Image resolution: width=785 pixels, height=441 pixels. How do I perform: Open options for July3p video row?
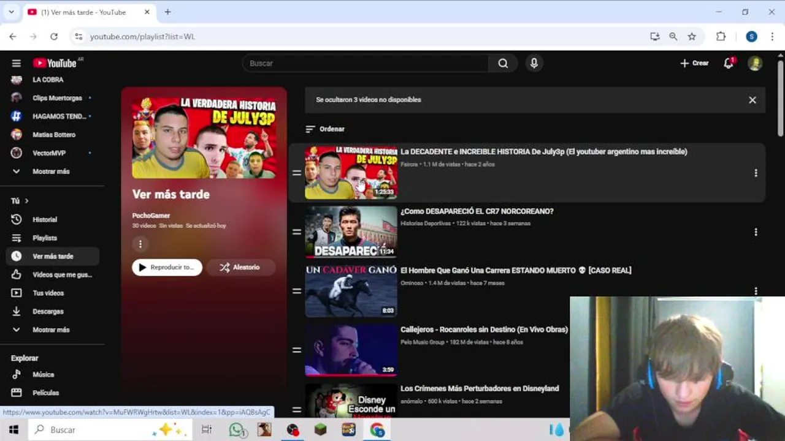pyautogui.click(x=756, y=173)
